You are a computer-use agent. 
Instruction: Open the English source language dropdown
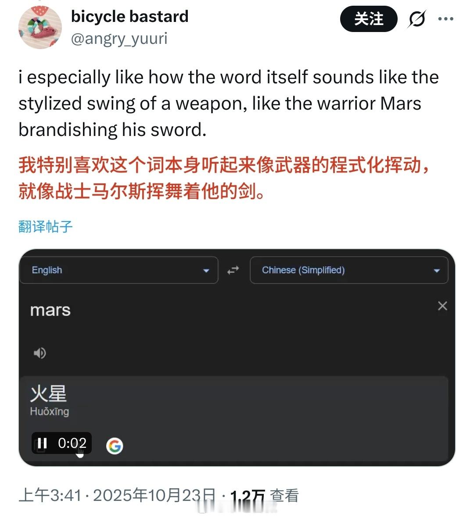tap(118, 270)
